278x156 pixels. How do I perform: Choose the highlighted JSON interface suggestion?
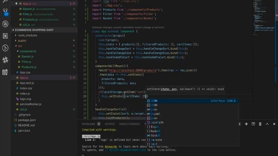(192, 101)
